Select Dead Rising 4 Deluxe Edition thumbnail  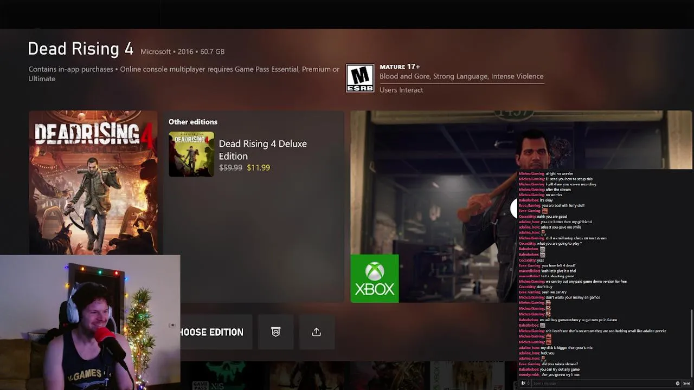[x=191, y=154]
